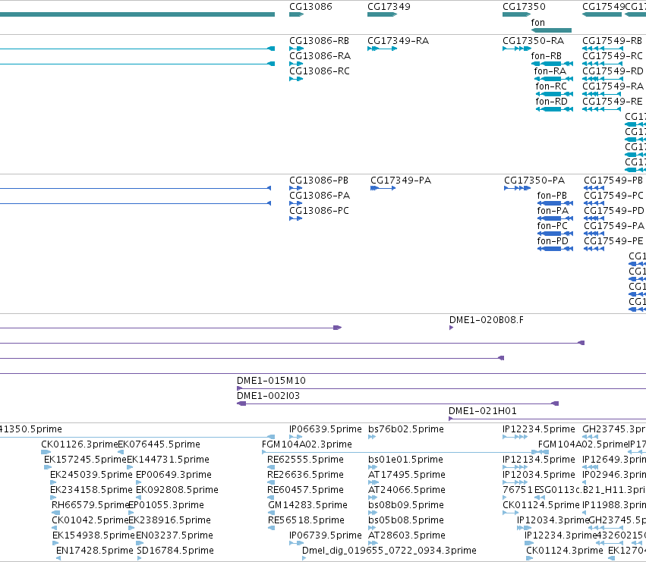Screen dimensions: 646x562
Task: Open protein CG13086-PC
Action: click(319, 211)
